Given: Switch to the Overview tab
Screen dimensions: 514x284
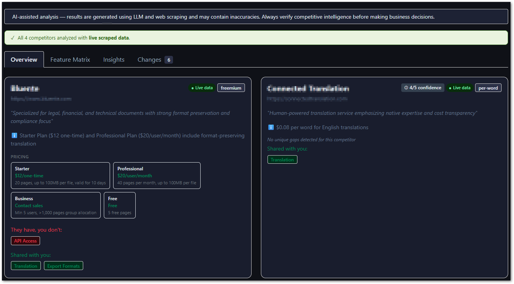Looking at the screenshot, I should click(24, 59).
